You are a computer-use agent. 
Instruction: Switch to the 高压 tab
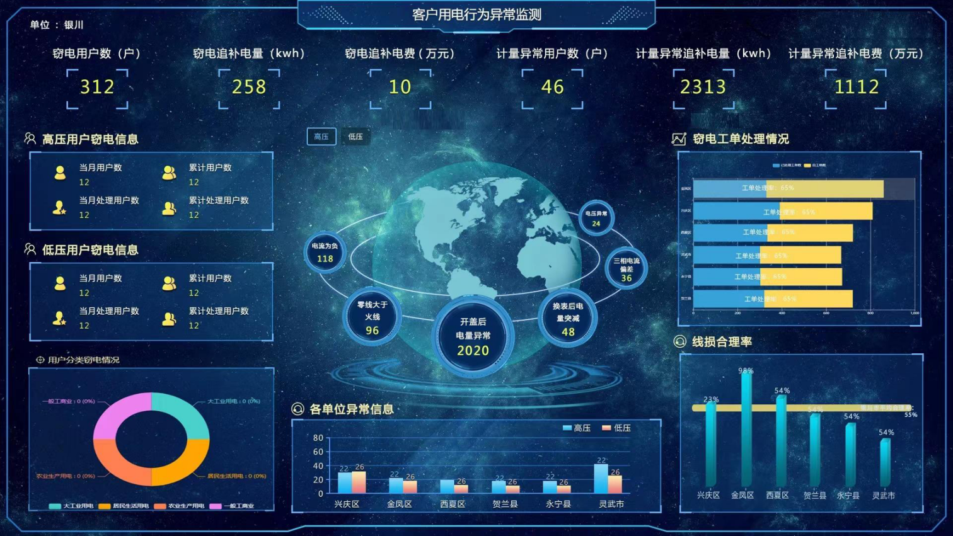click(x=321, y=137)
